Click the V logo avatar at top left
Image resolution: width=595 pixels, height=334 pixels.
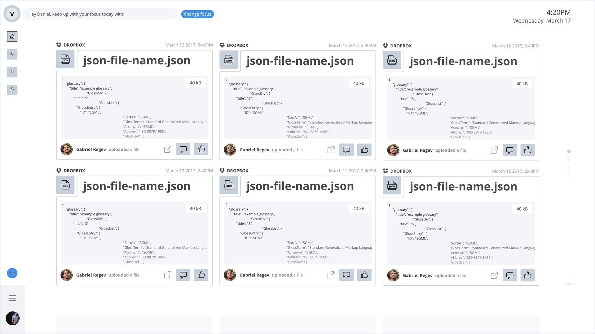(x=12, y=14)
